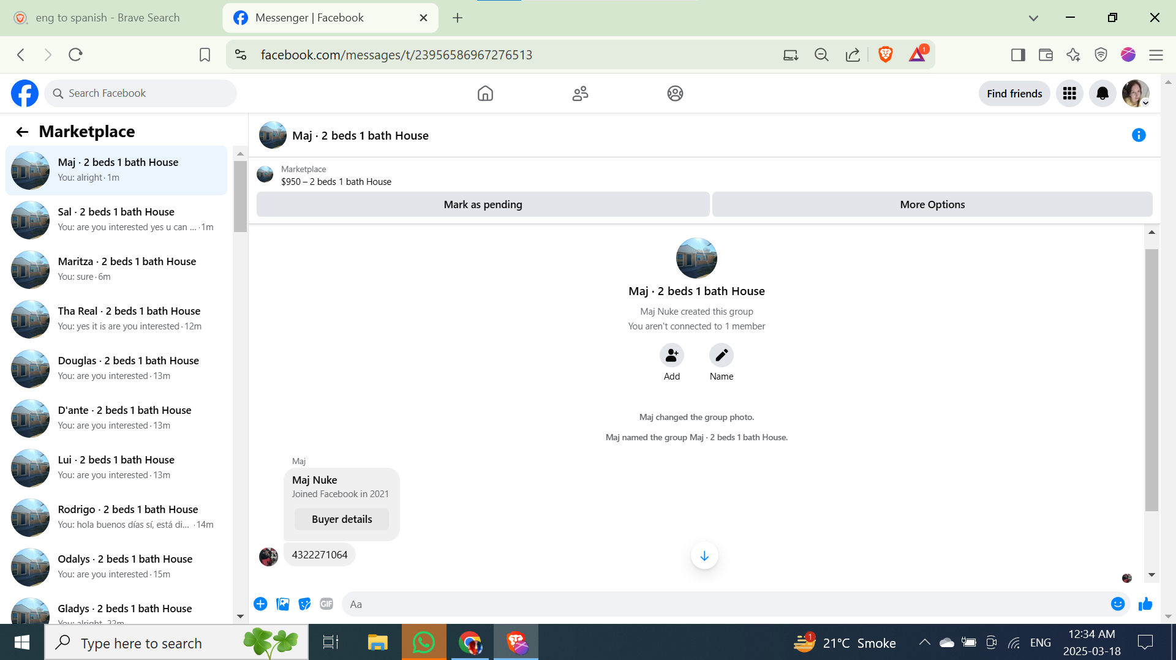Show hidden system tray icons
Screen dimensions: 1176x660
pyautogui.click(x=924, y=642)
